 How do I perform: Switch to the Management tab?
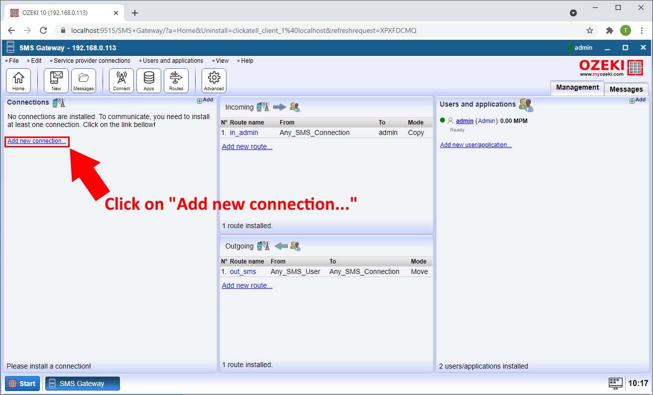577,88
